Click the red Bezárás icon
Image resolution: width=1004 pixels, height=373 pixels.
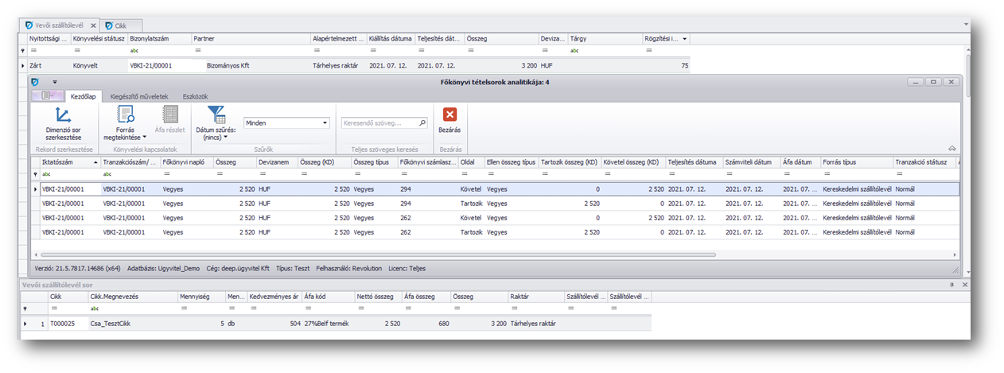pos(449,115)
